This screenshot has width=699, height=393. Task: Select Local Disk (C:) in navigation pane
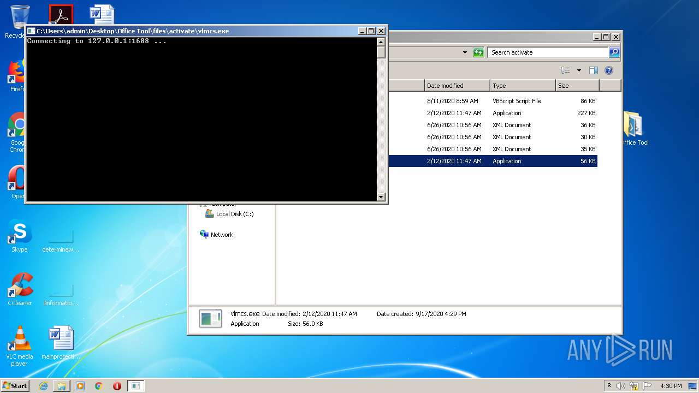(x=229, y=214)
